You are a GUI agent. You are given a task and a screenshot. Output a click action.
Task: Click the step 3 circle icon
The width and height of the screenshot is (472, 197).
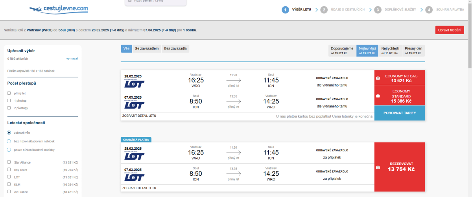[x=378, y=10]
